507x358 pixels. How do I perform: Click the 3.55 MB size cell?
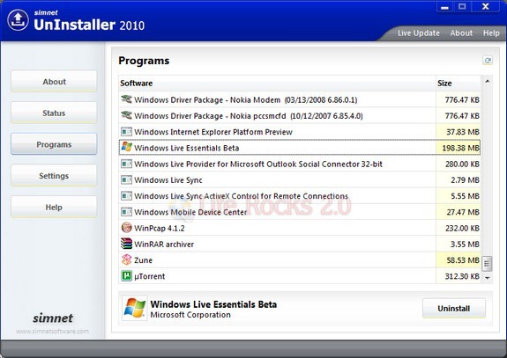pos(459,244)
